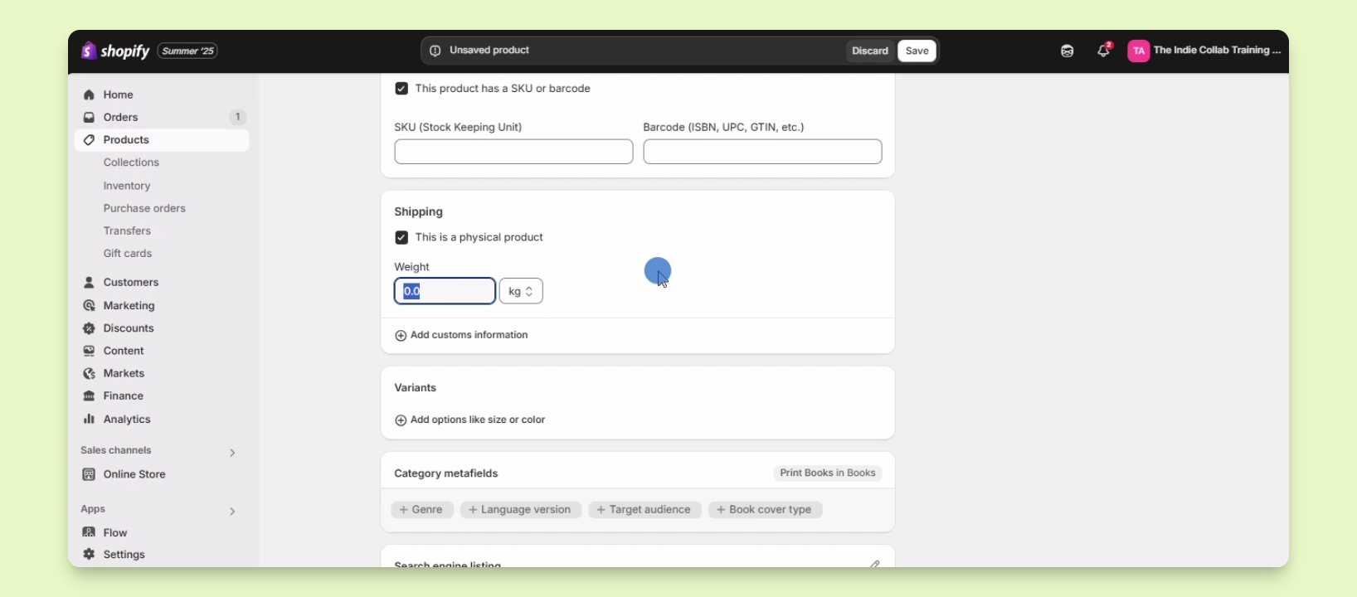Open Purchase orders in the sidebar
The image size is (1357, 597).
coord(144,208)
